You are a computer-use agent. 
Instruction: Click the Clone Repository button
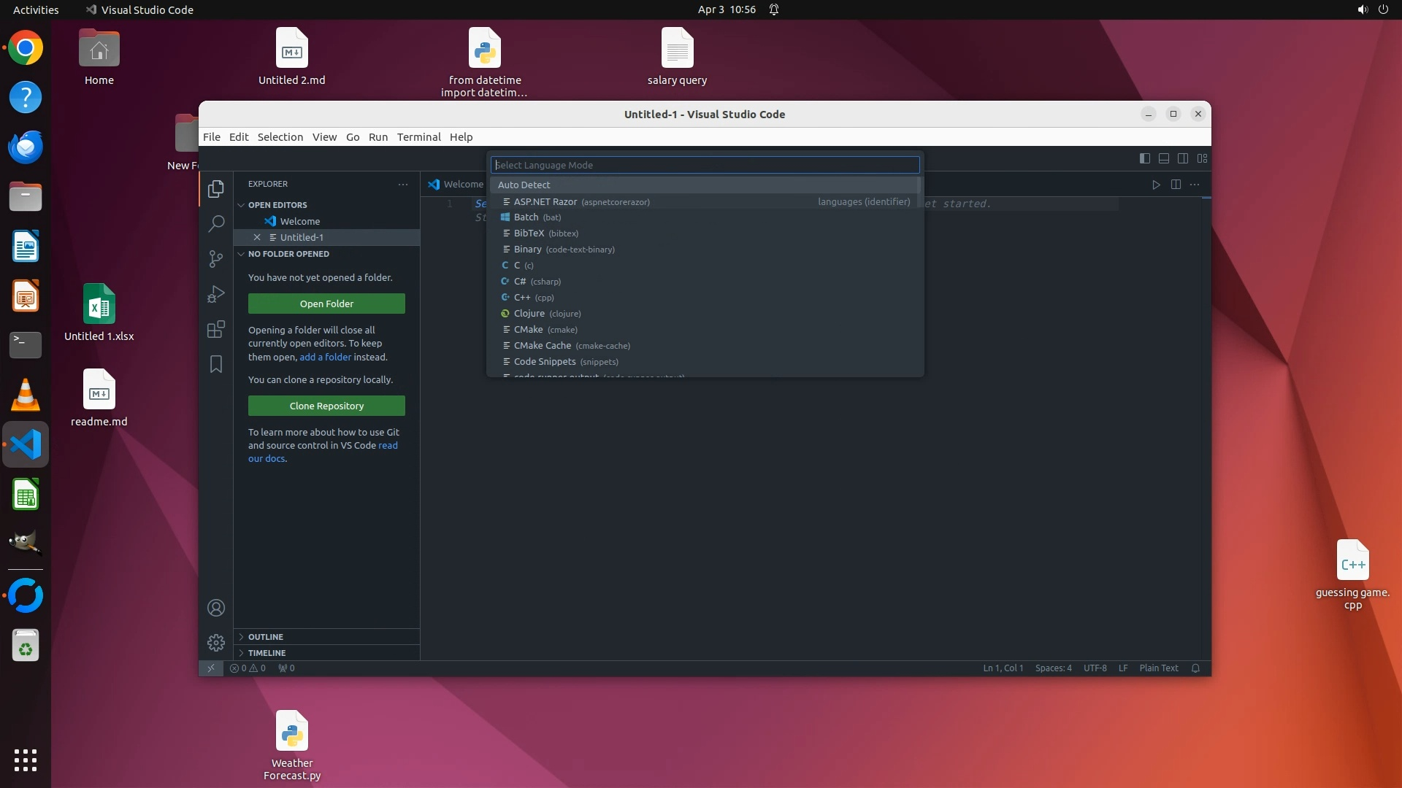[326, 406]
